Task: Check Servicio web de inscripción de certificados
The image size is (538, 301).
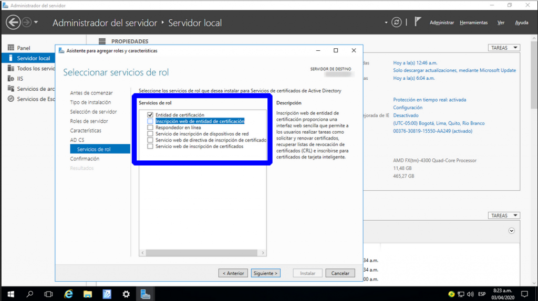Action: click(x=150, y=146)
